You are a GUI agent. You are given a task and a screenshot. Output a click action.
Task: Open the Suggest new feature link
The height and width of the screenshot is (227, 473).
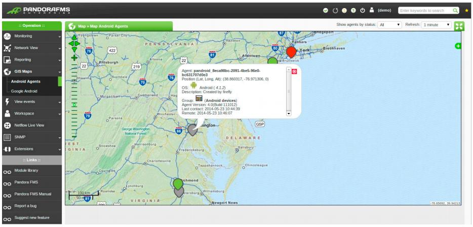pyautogui.click(x=32, y=218)
